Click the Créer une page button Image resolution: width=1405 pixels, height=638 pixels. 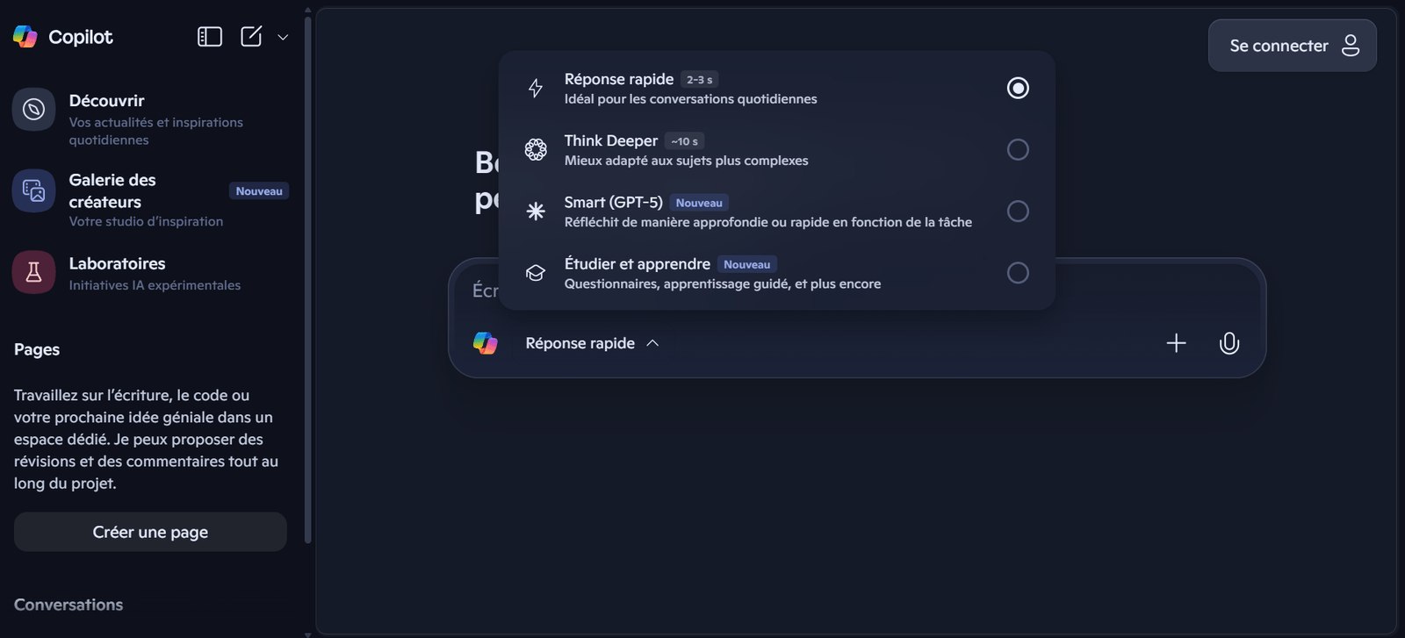(x=150, y=532)
